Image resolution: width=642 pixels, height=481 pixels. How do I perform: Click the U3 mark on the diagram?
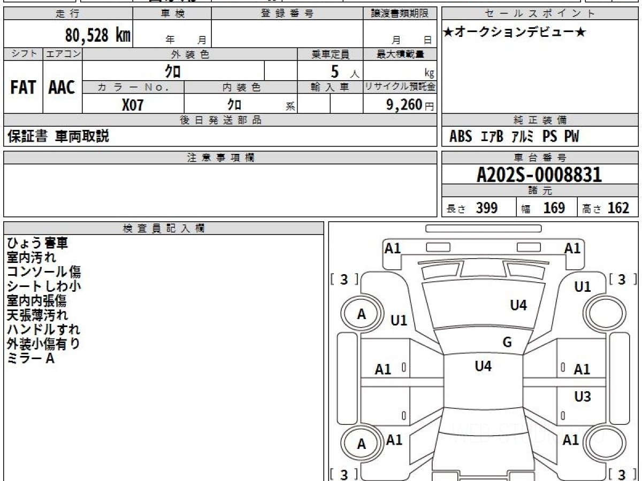(x=583, y=397)
